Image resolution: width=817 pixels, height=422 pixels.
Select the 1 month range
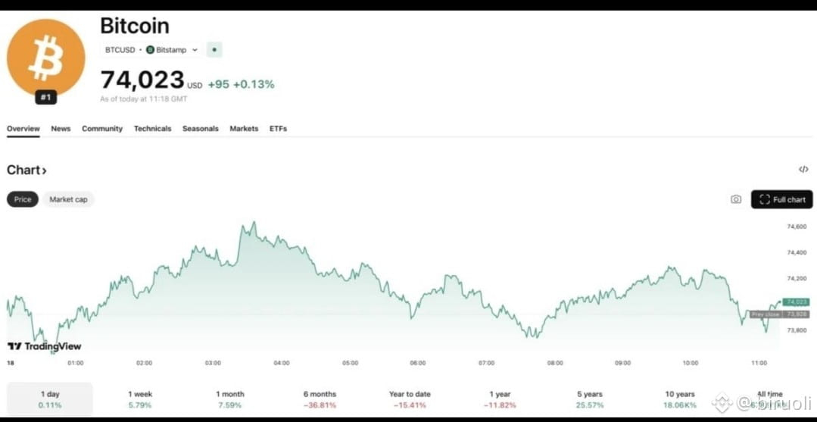[x=229, y=399]
